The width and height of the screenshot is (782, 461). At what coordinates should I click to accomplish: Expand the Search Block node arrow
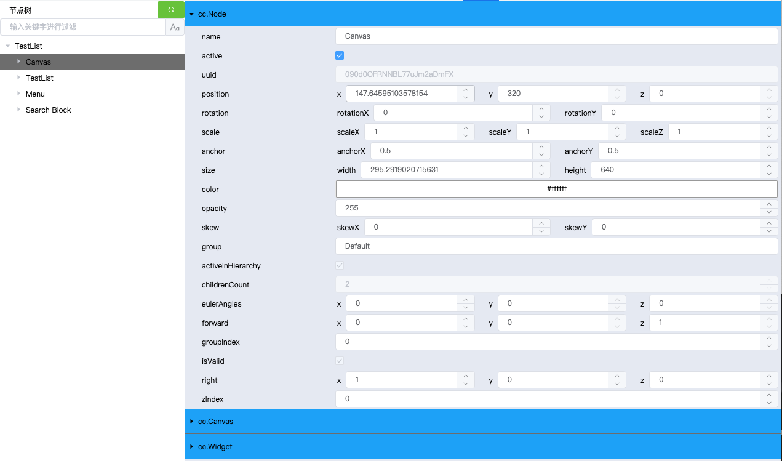18,110
